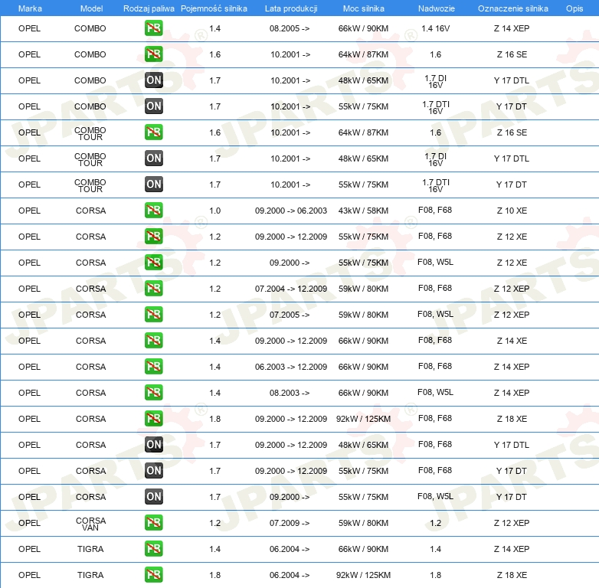Click petrol icon in CORSA Z 12 XE F08, F68 row

pos(153,237)
